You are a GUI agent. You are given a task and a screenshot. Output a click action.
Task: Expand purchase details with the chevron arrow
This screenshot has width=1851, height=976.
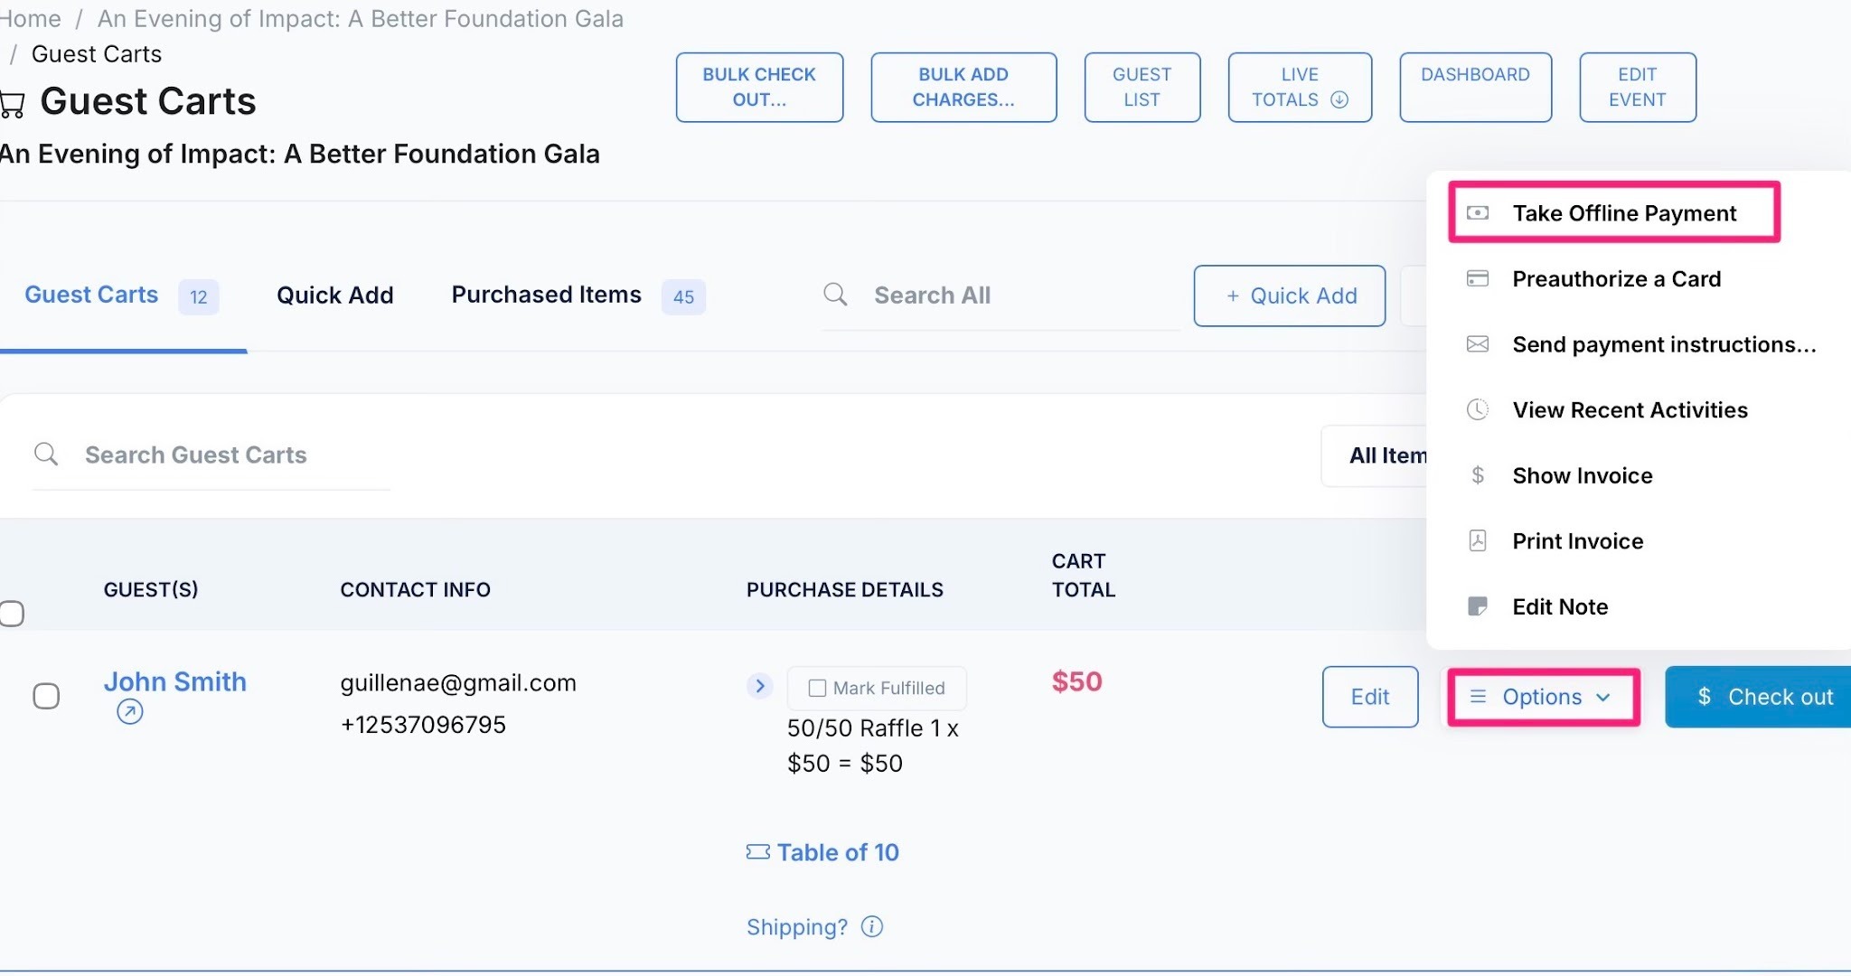pyautogui.click(x=760, y=687)
